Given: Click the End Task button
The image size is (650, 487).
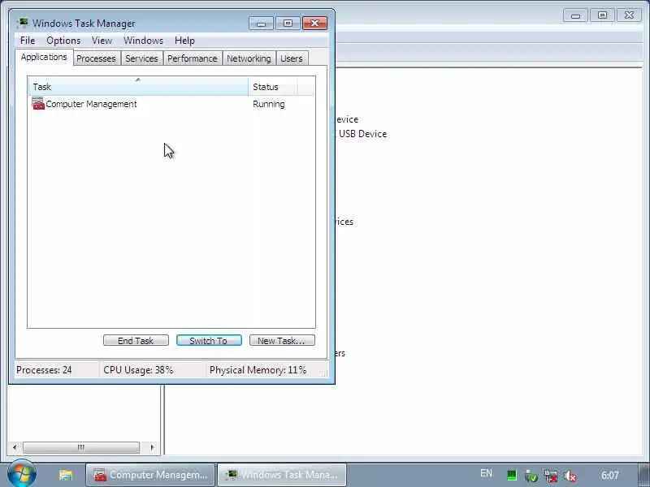Looking at the screenshot, I should (x=136, y=340).
